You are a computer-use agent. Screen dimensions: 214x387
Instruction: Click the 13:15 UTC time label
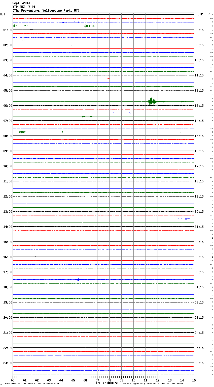click(x=199, y=106)
